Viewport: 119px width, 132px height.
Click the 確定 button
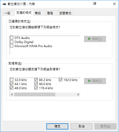pos(57,126)
